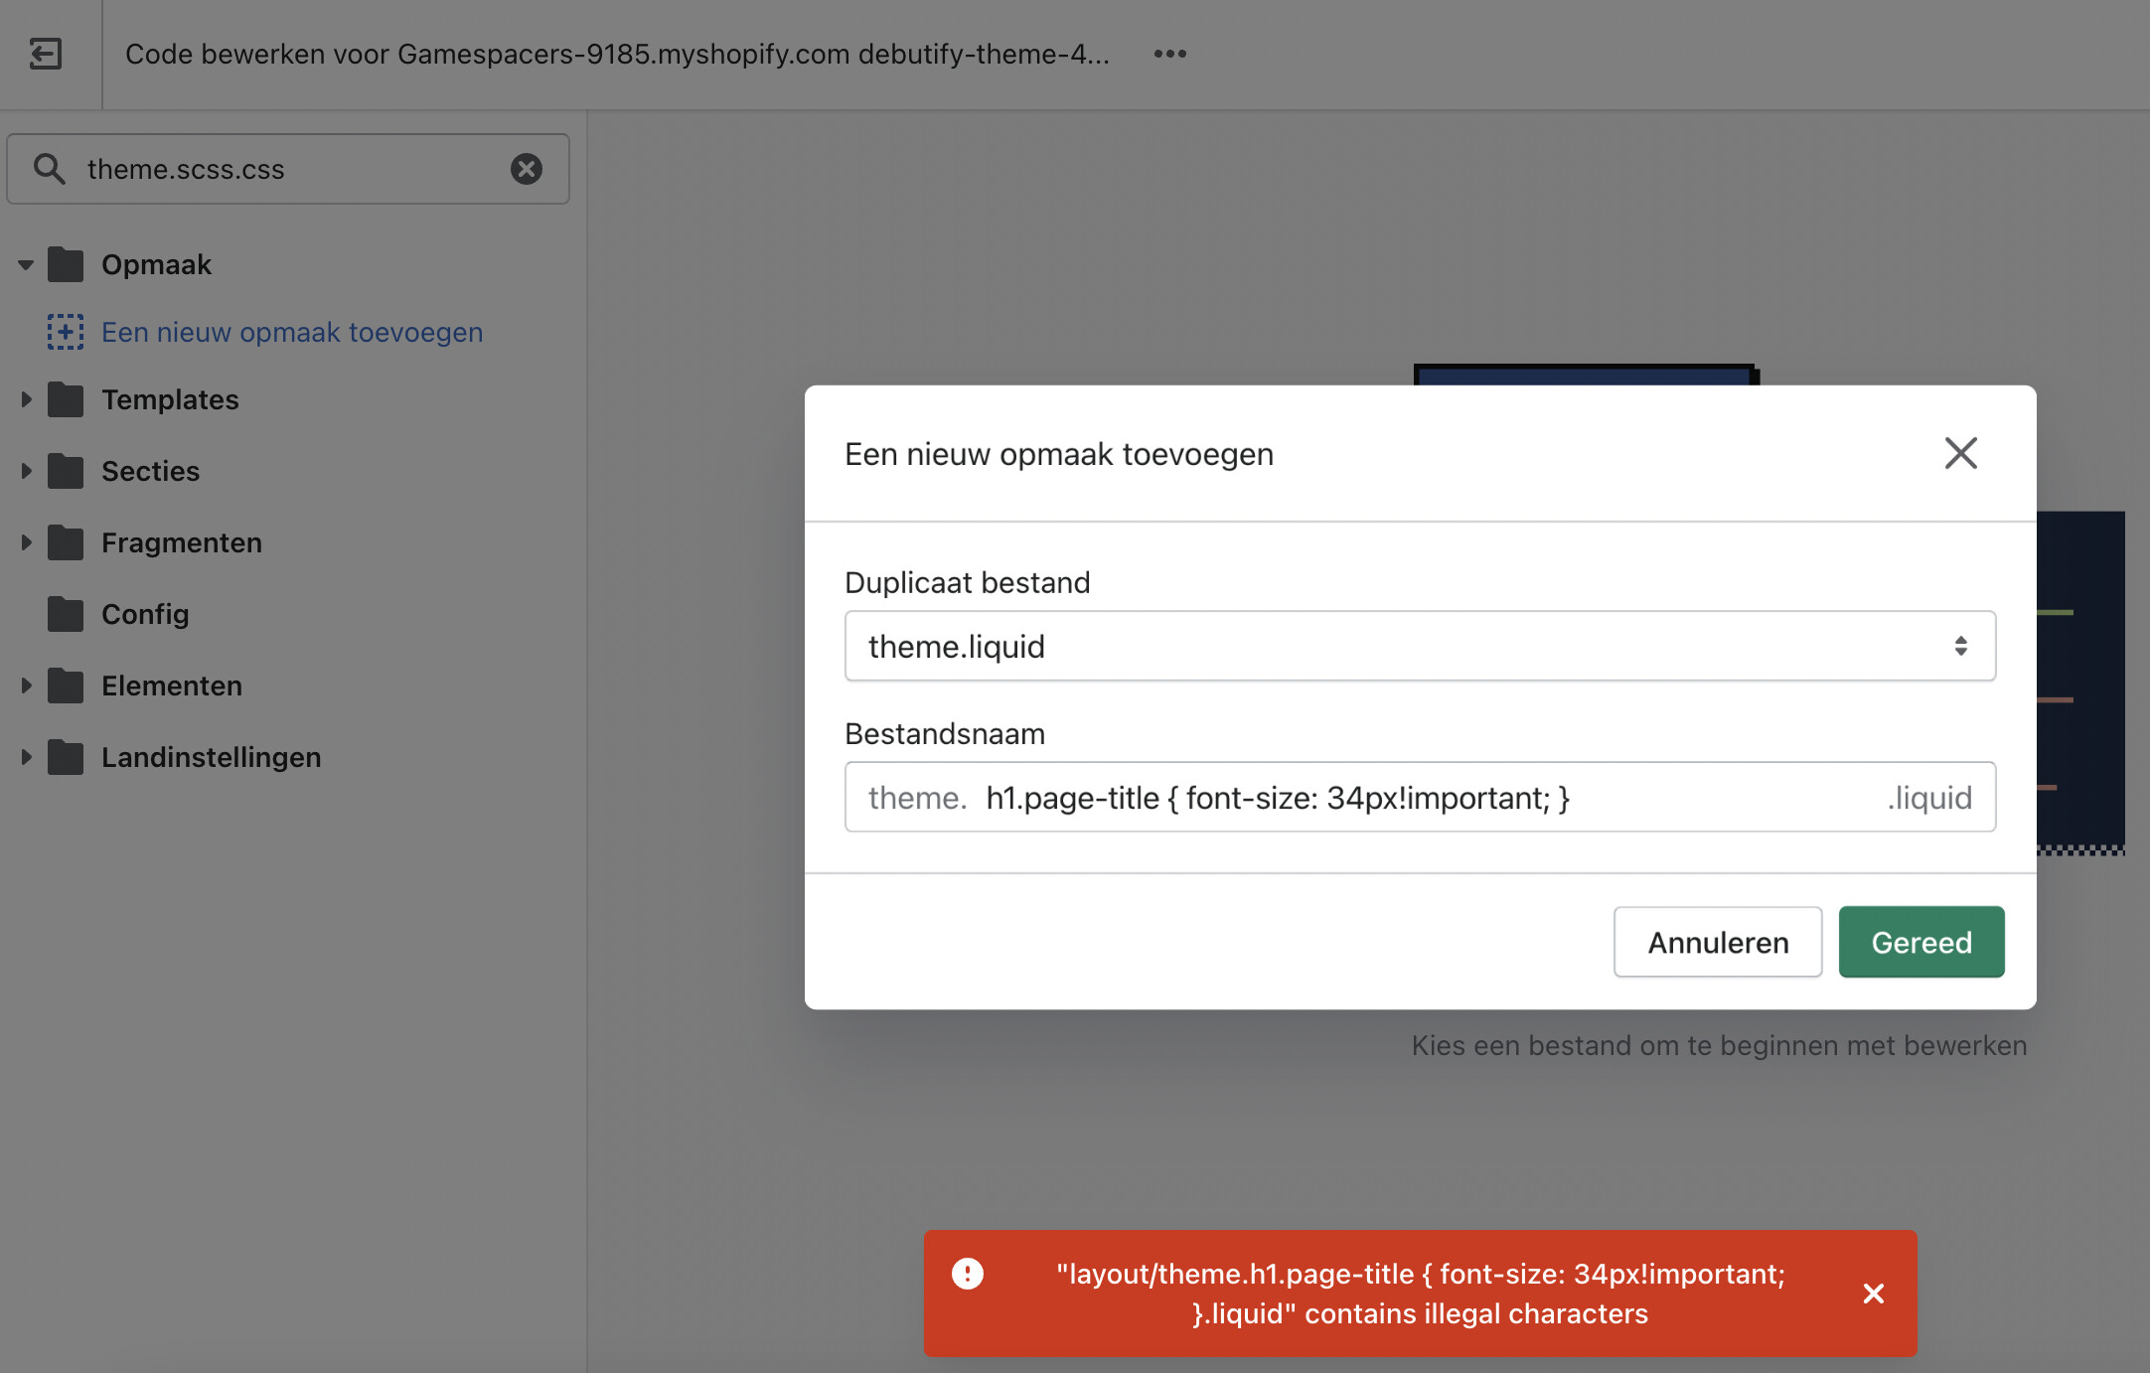2150x1373 pixels.
Task: Expand the Secties folder
Action: [x=26, y=471]
